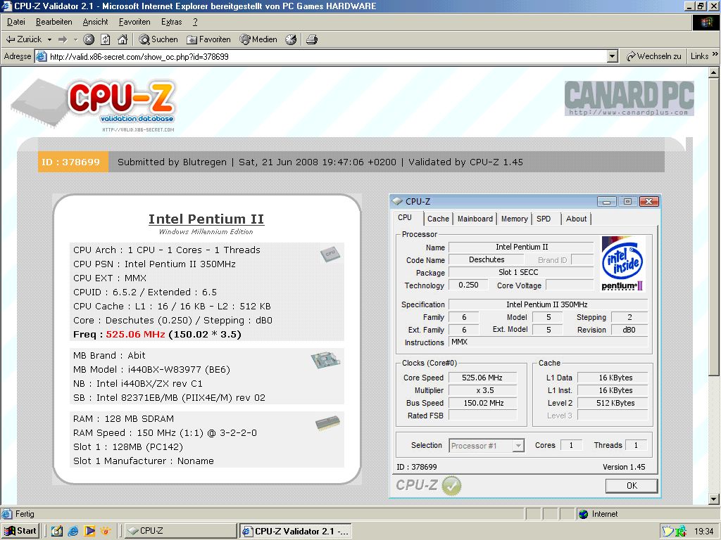Open the ? help menu

click(x=195, y=22)
